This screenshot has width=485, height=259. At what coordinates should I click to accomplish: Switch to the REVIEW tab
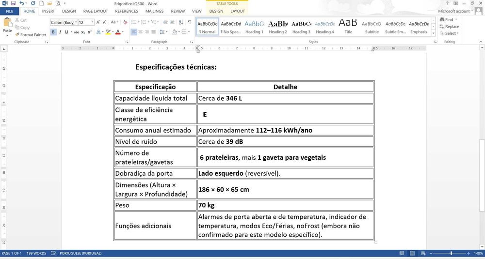click(x=178, y=11)
